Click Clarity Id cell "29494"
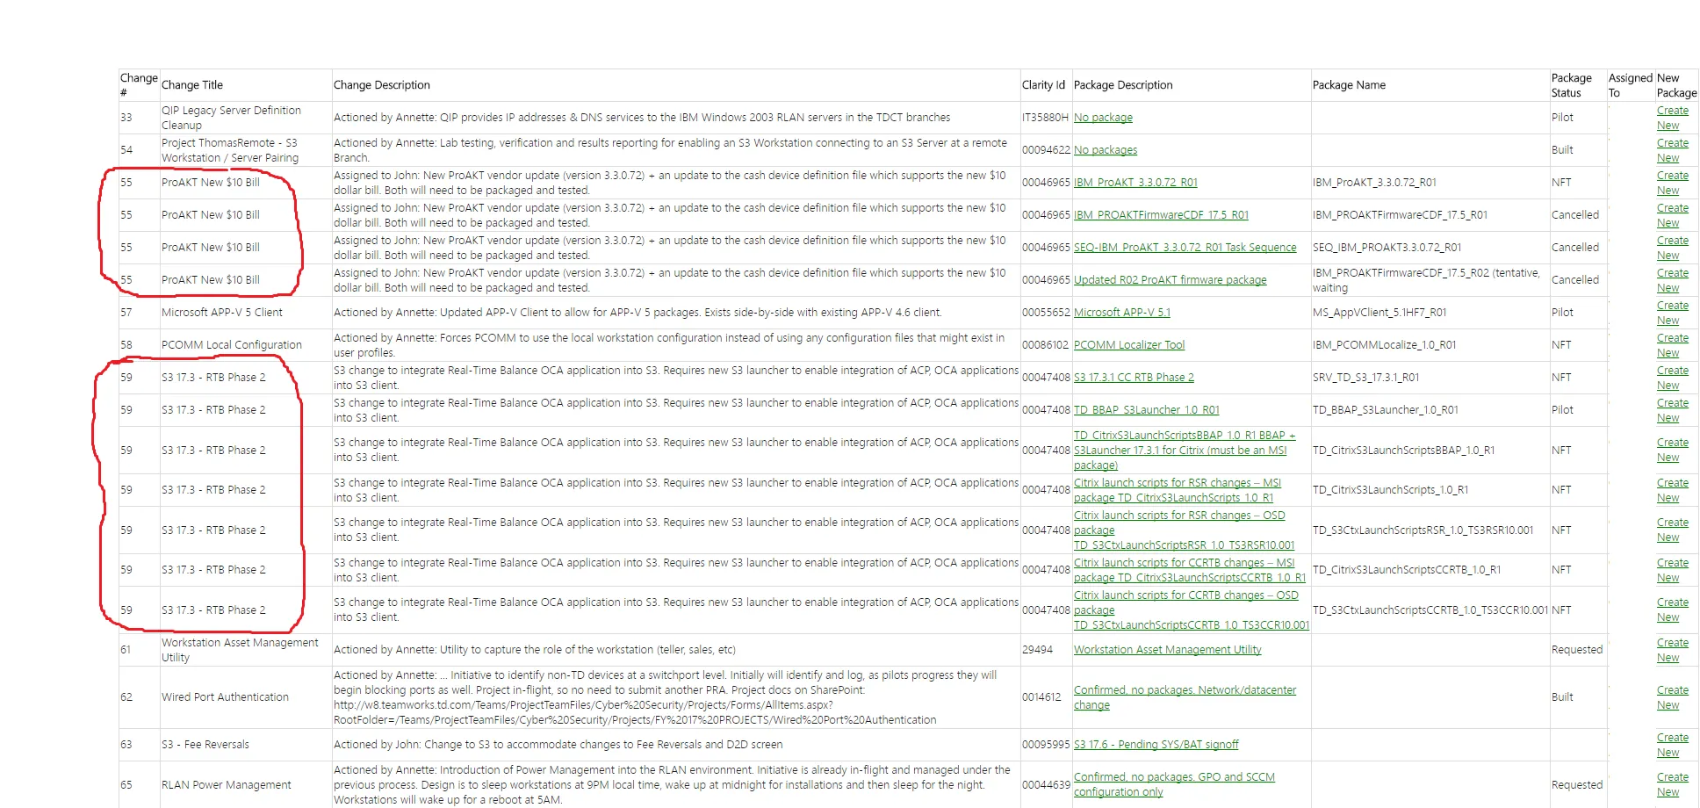1700x808 pixels. pyautogui.click(x=1037, y=650)
